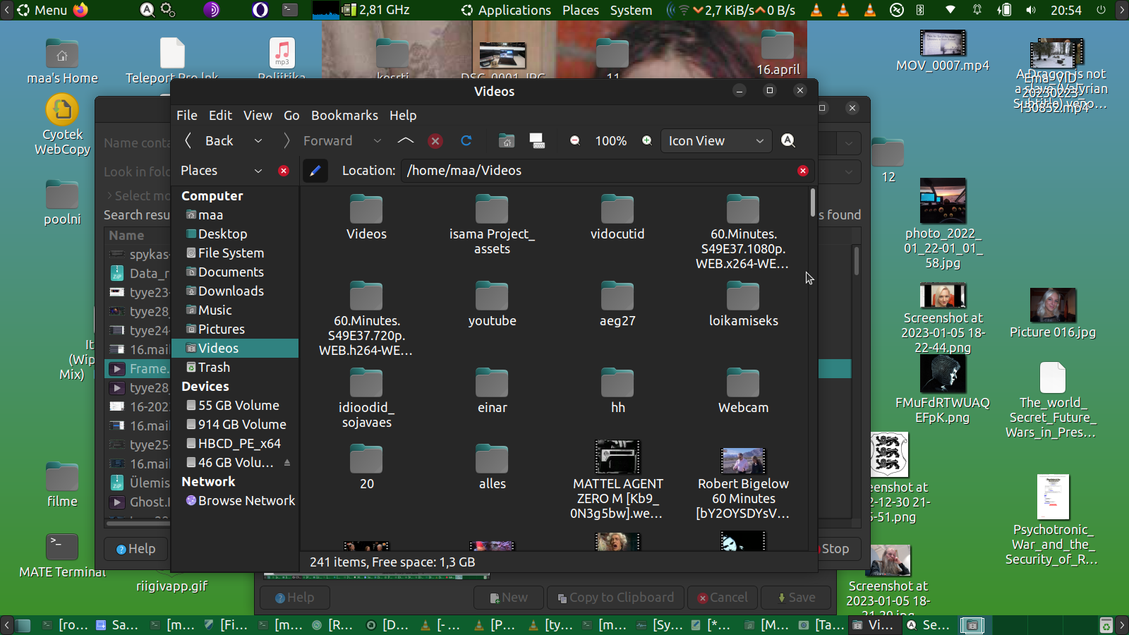Zoom in with the plus icon
This screenshot has height=635, width=1129.
647,141
